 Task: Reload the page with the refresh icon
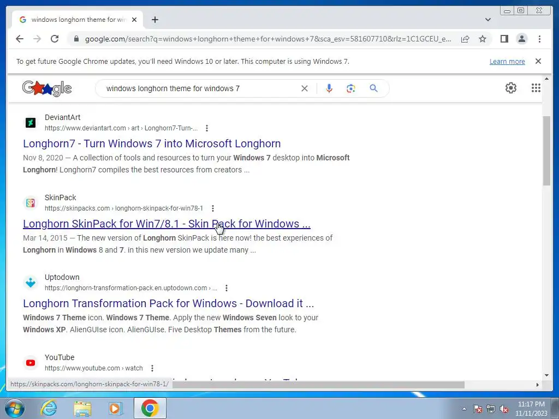[x=55, y=39]
